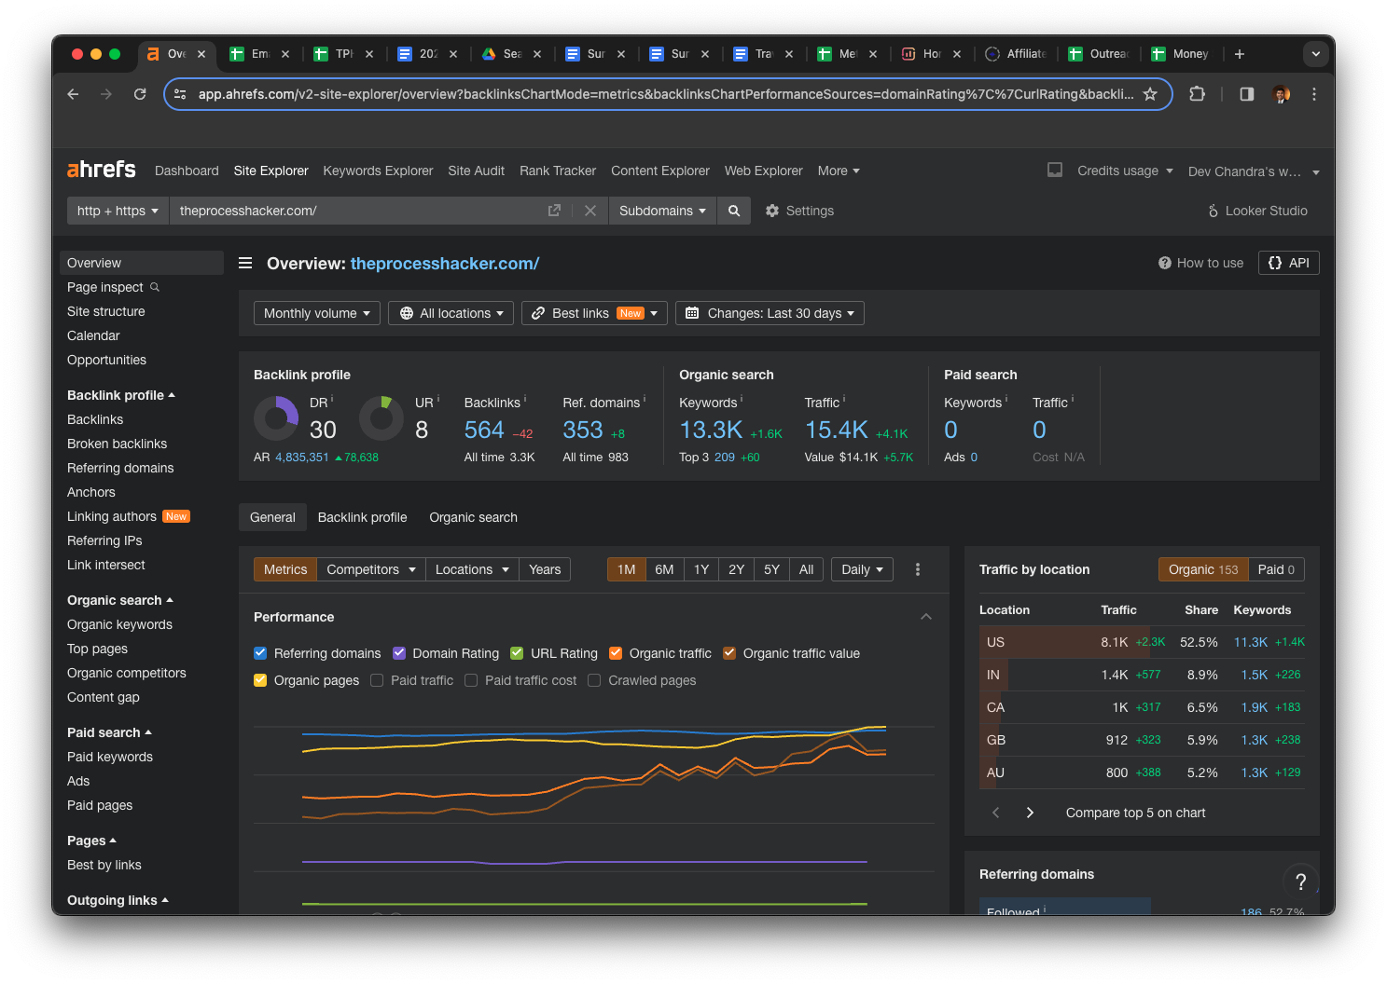The image size is (1387, 984).
Task: Close the active Ahrefs browser tab
Action: tap(201, 54)
